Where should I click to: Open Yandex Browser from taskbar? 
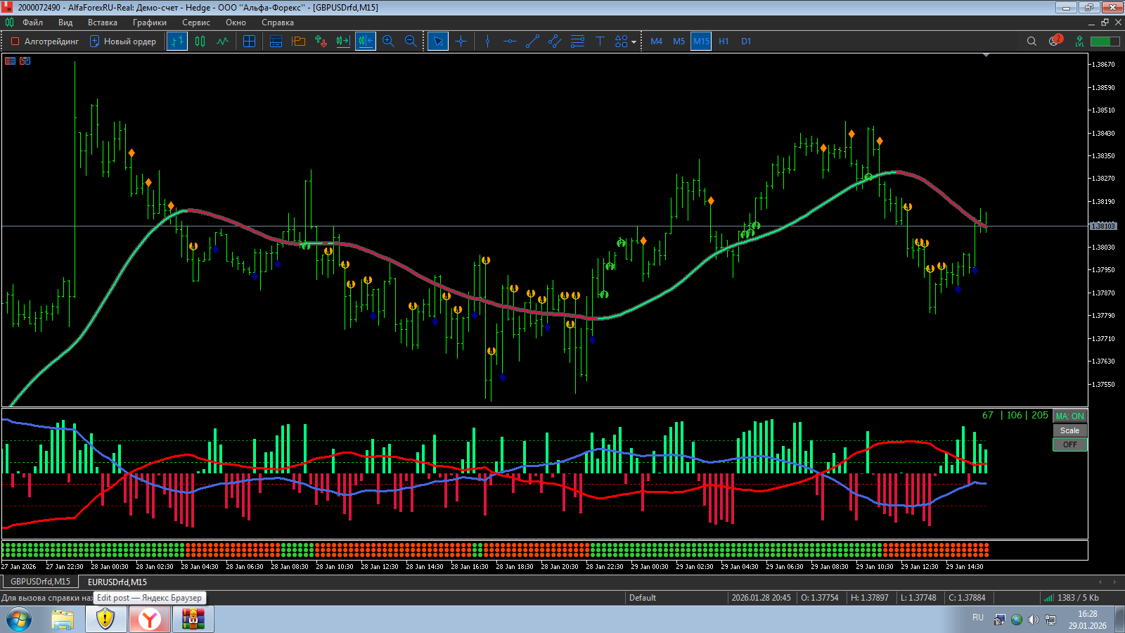pos(149,620)
